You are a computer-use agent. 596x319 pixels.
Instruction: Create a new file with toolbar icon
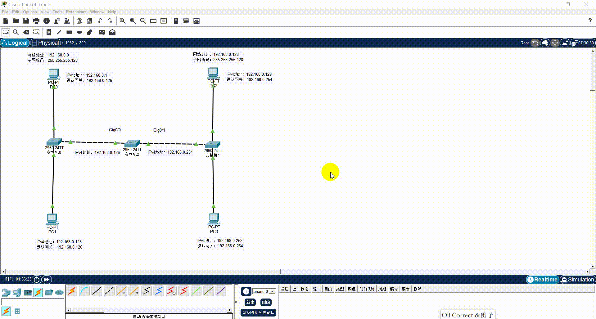click(5, 21)
